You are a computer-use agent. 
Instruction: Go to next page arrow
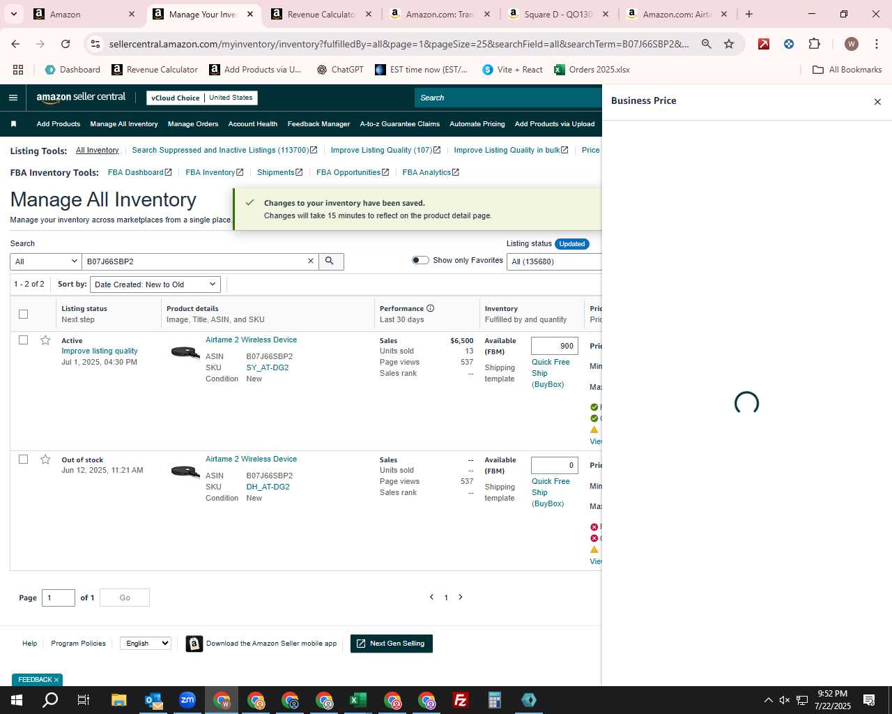click(x=461, y=597)
